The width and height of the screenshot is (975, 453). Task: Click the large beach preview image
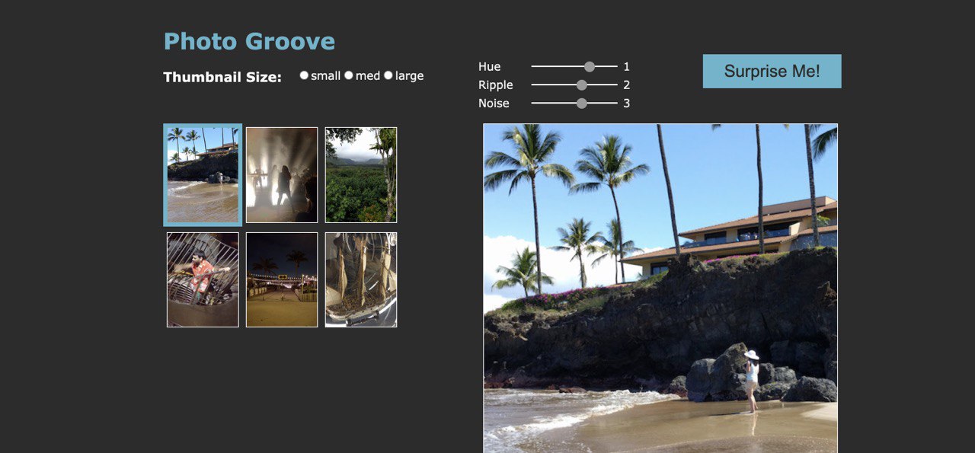(660, 289)
